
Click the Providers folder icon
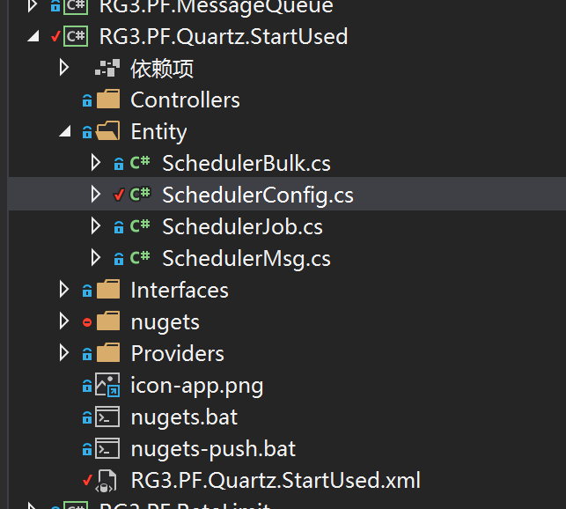pyautogui.click(x=108, y=353)
